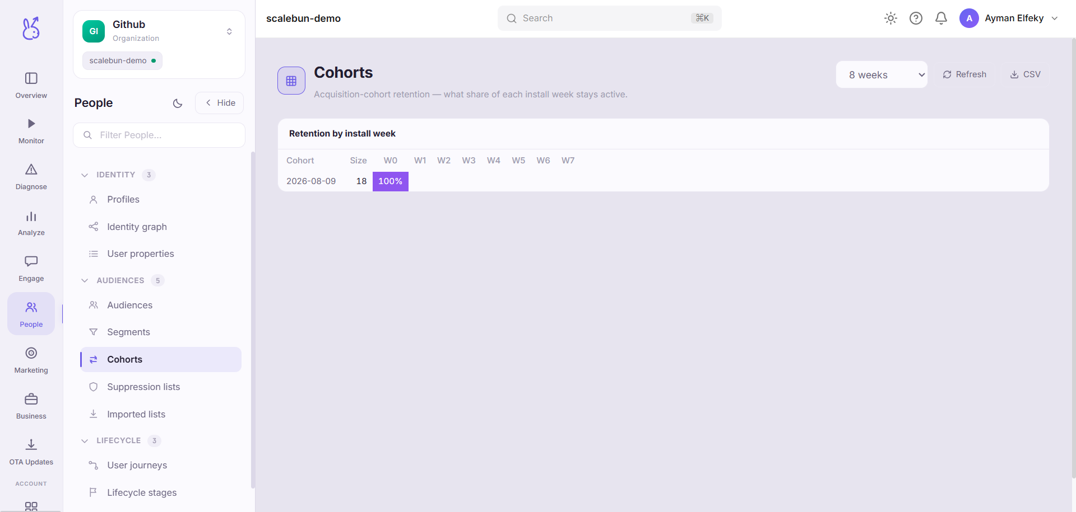Open the Analyze section

[x=31, y=223]
